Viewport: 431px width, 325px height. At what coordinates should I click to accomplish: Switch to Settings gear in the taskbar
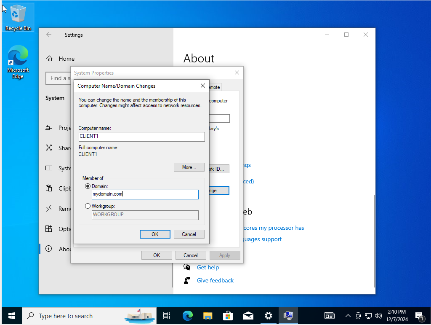[268, 316]
